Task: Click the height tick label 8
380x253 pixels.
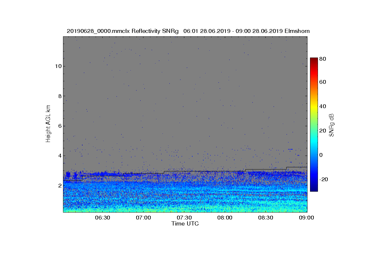Action: (x=60, y=96)
